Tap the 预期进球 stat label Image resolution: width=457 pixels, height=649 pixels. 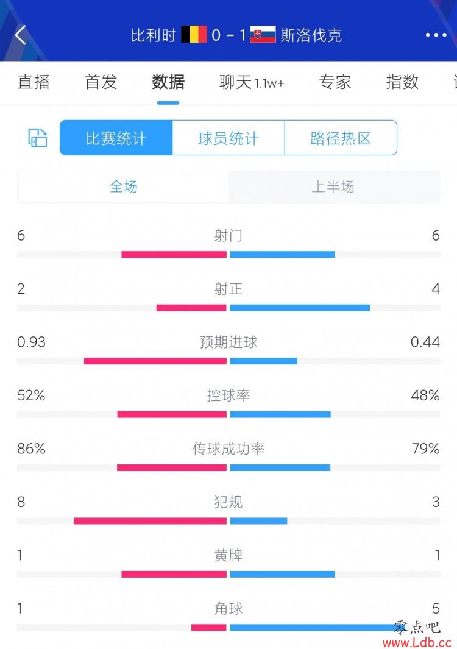(228, 342)
